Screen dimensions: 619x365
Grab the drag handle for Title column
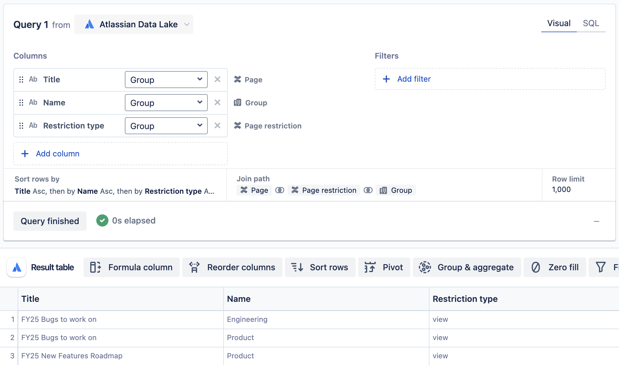point(21,80)
